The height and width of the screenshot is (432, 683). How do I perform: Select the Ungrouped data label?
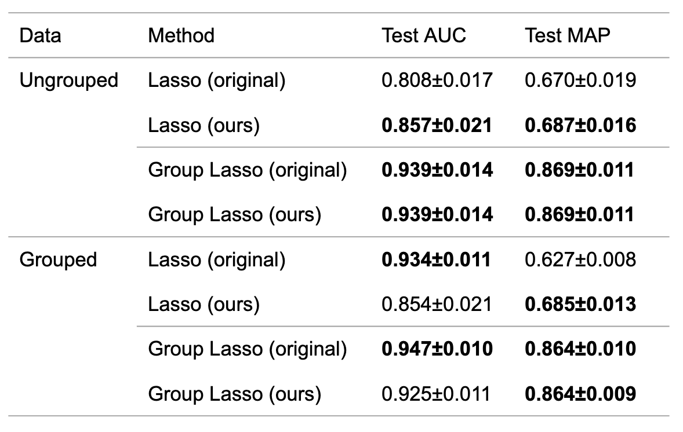69,81
